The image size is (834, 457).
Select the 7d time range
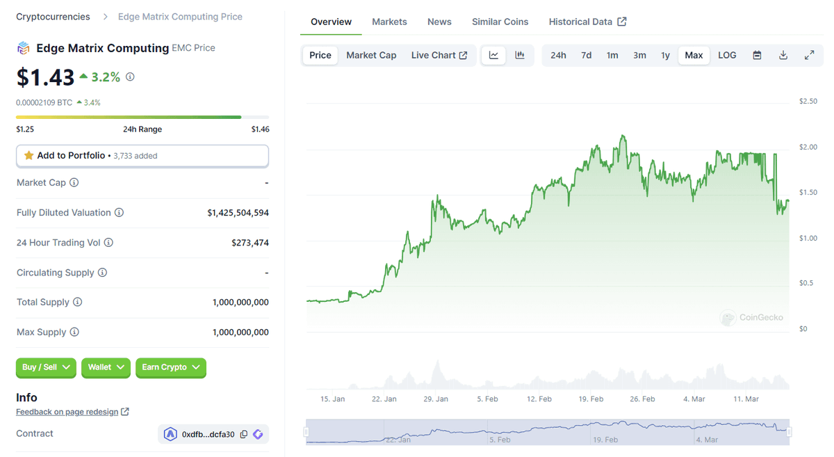[x=586, y=55]
